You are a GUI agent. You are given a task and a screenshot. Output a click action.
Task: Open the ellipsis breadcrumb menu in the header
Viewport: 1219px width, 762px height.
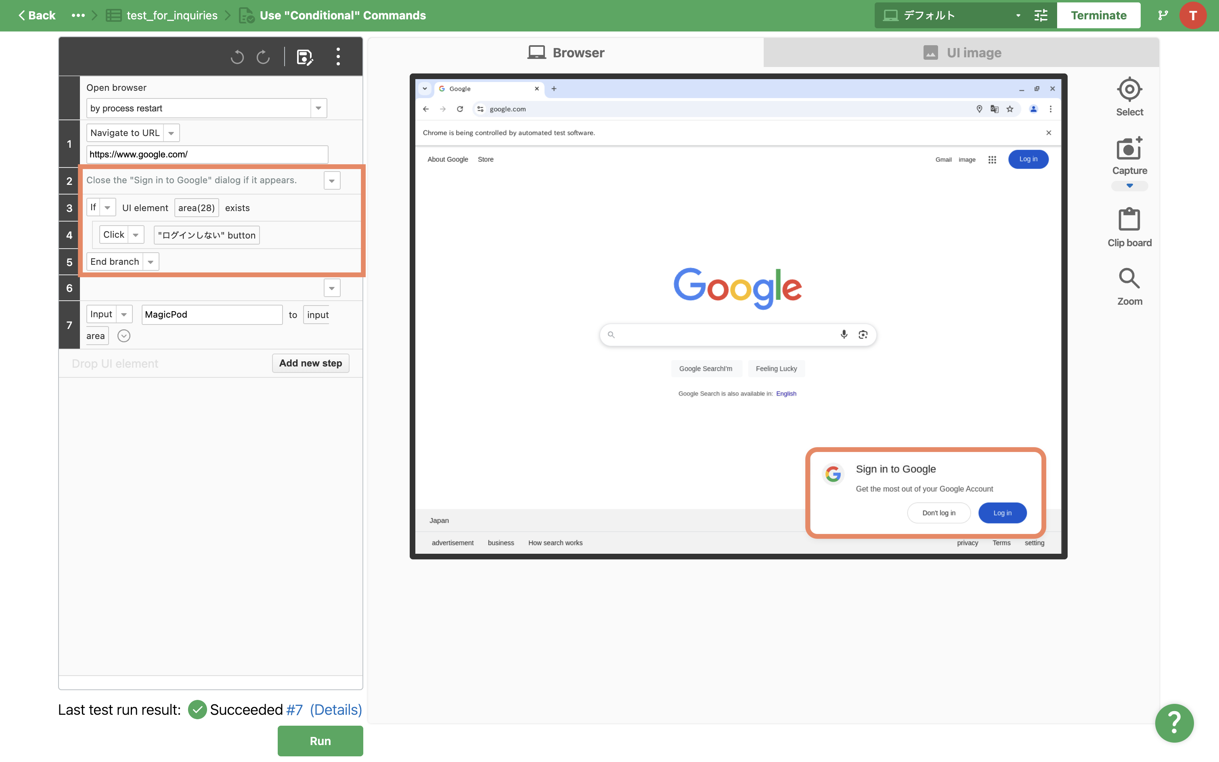78,15
